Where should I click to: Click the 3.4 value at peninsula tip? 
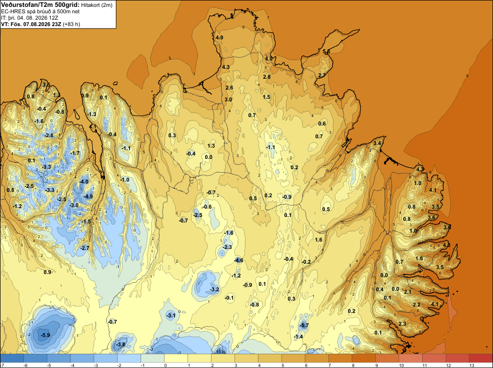coord(377,143)
